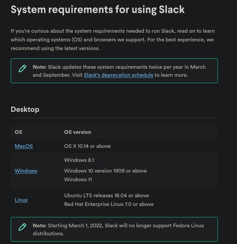This screenshot has height=244, width=237.
Task: Click the Windows 10 version 1909 entry
Action: coord(105,171)
